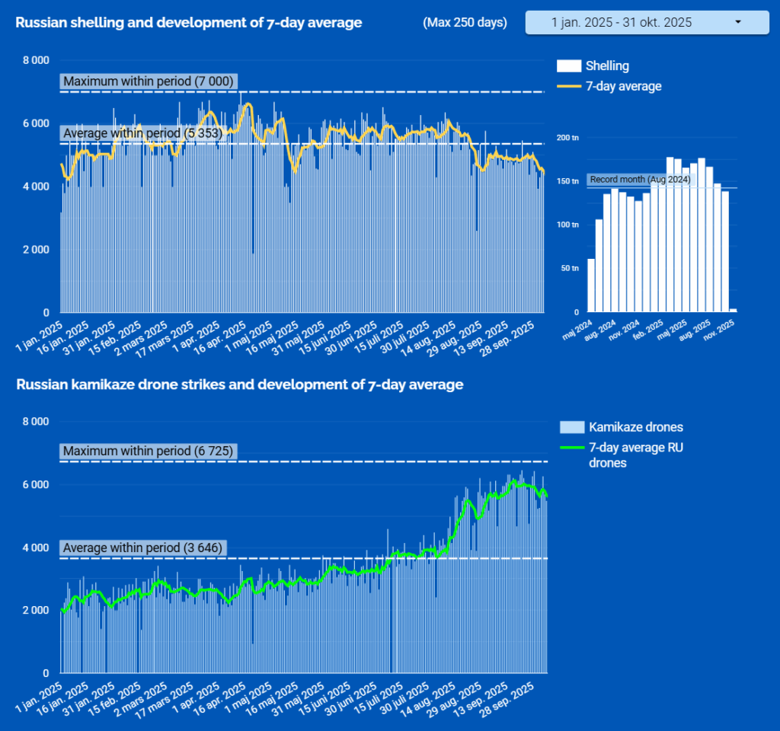Select the 7-day average RU drones legend text
Screen dimensions: 780x731
[635, 455]
